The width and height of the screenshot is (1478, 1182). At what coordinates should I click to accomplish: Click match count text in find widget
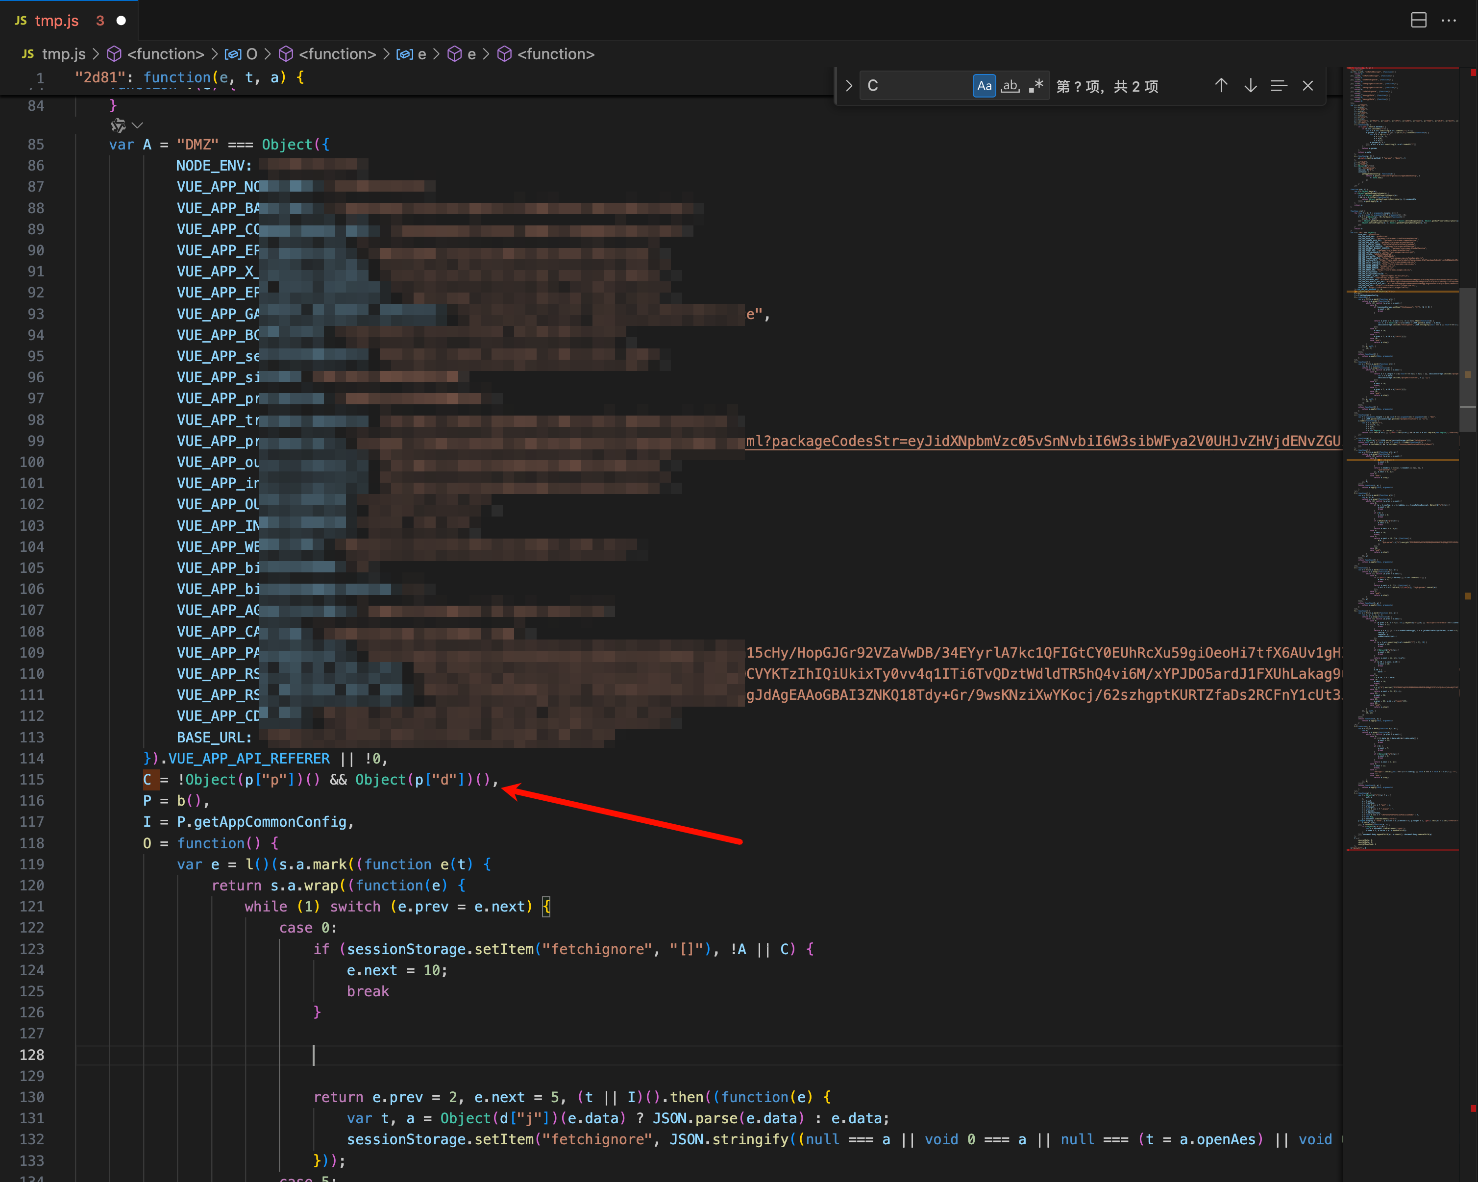pyautogui.click(x=1107, y=86)
